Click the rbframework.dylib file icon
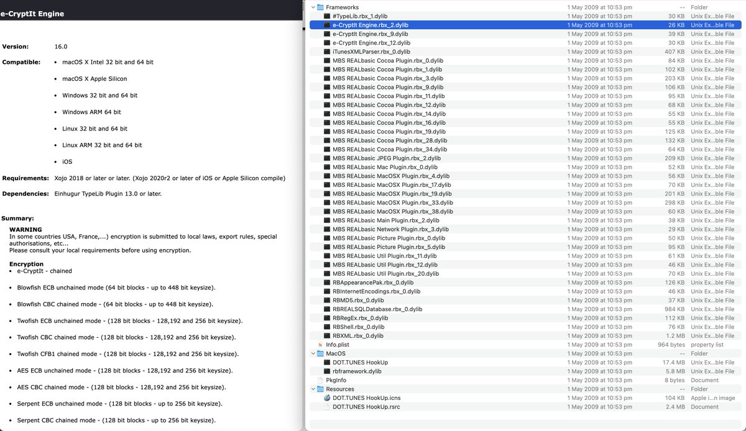 tap(327, 371)
